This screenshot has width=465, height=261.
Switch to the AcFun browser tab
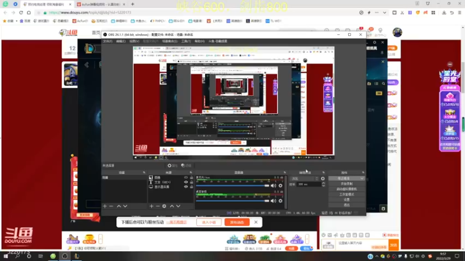pyautogui.click(x=100, y=5)
